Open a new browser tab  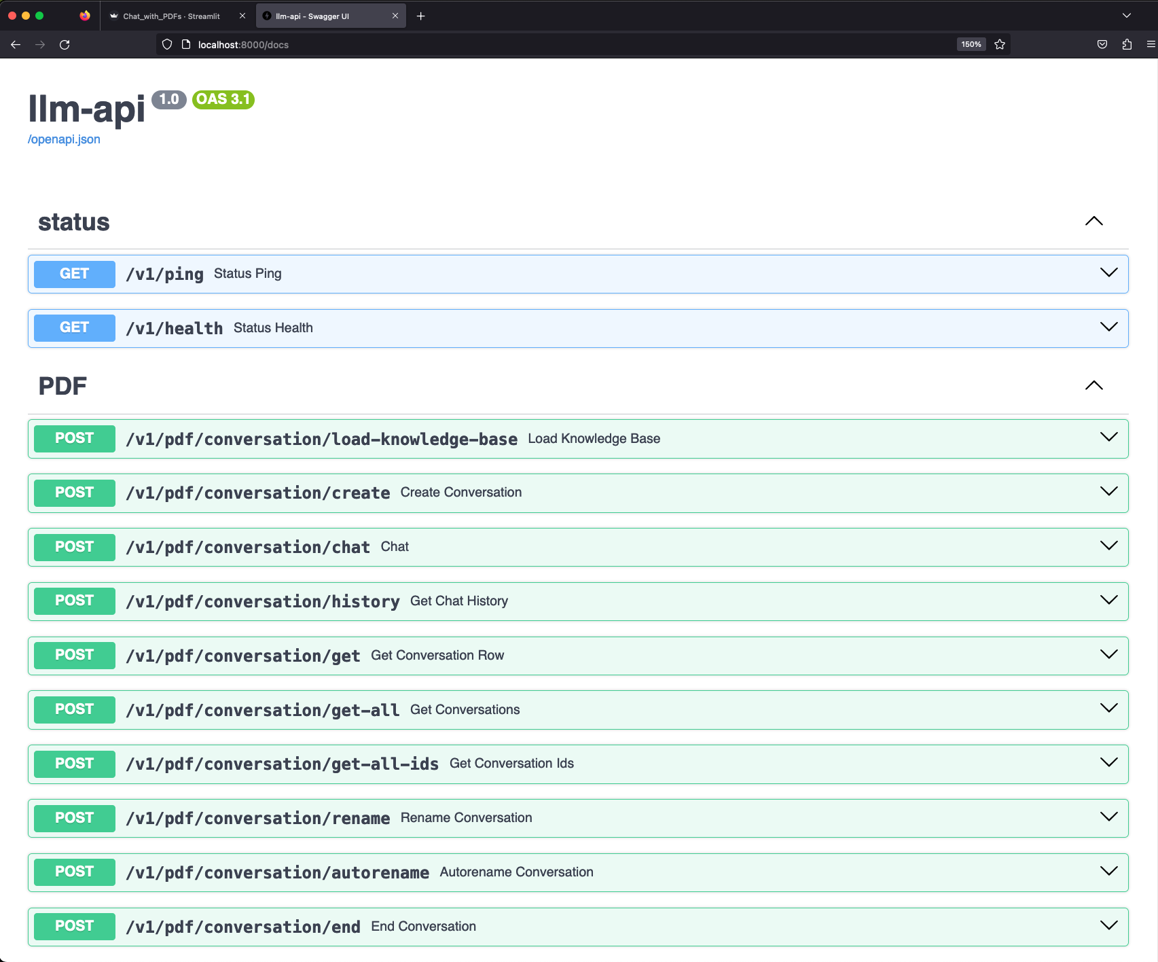[x=420, y=15]
